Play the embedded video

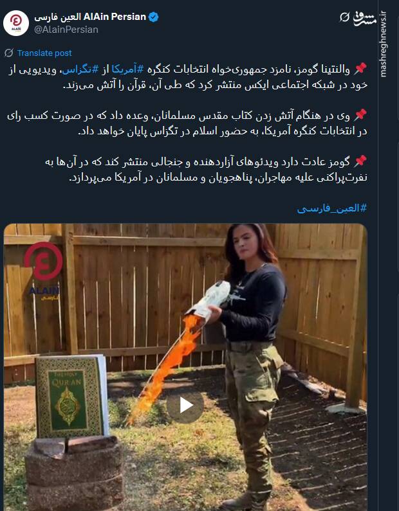[x=185, y=405]
